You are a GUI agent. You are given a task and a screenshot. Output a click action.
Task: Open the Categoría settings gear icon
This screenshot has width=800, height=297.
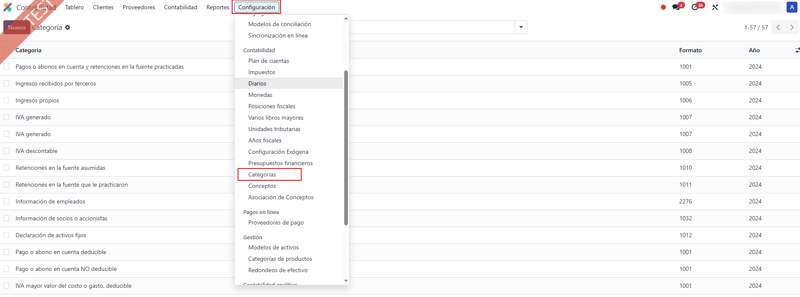point(67,27)
